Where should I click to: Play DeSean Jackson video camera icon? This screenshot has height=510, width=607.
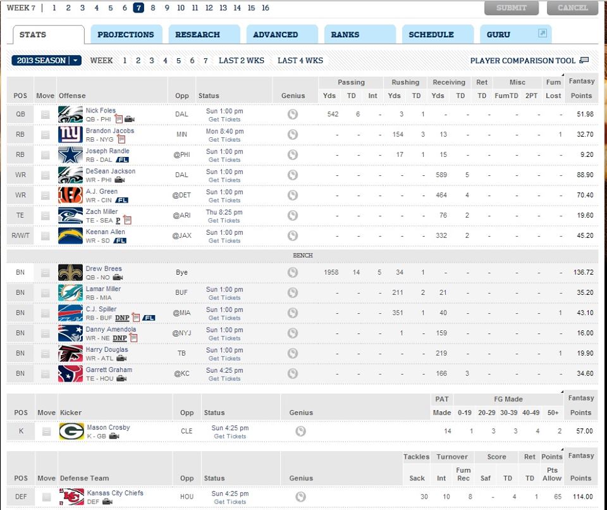[120, 180]
